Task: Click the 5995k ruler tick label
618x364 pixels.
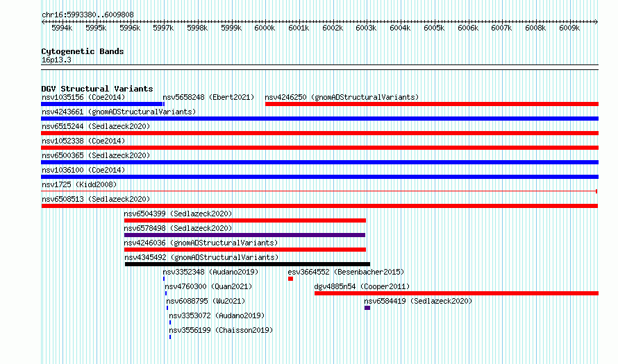Action: coord(96,28)
